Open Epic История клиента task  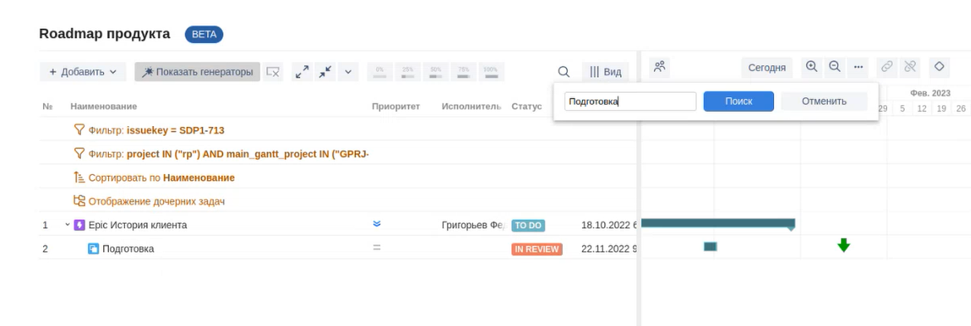click(x=137, y=225)
